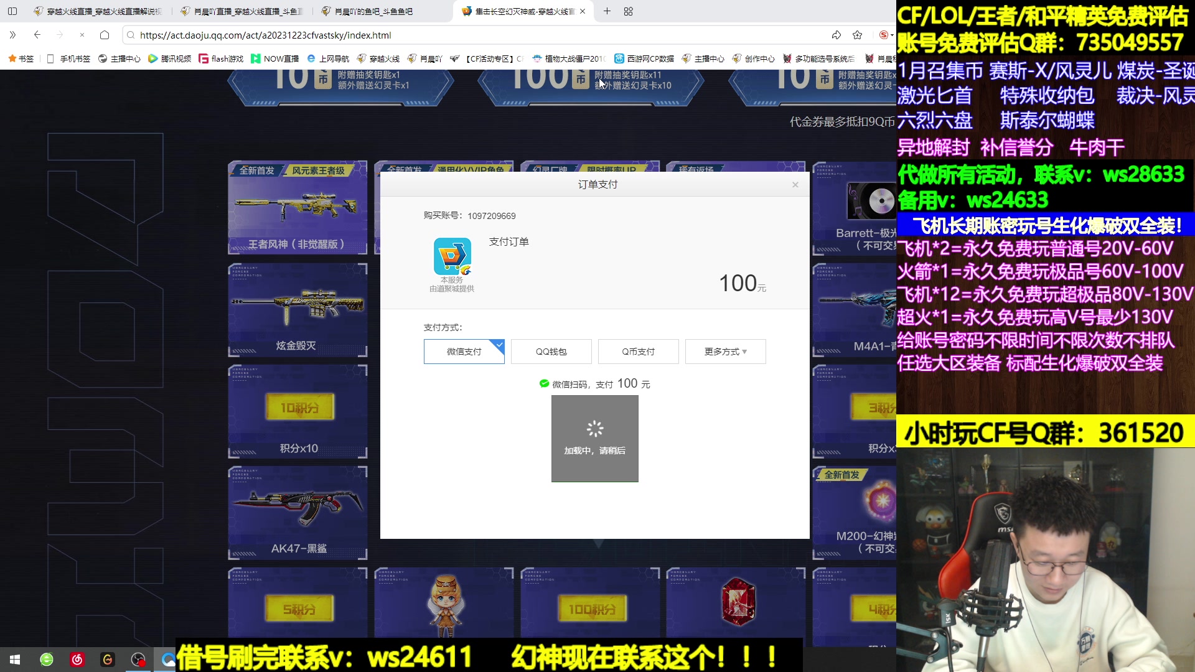Click the loading QR code area
The height and width of the screenshot is (672, 1195).
595,439
